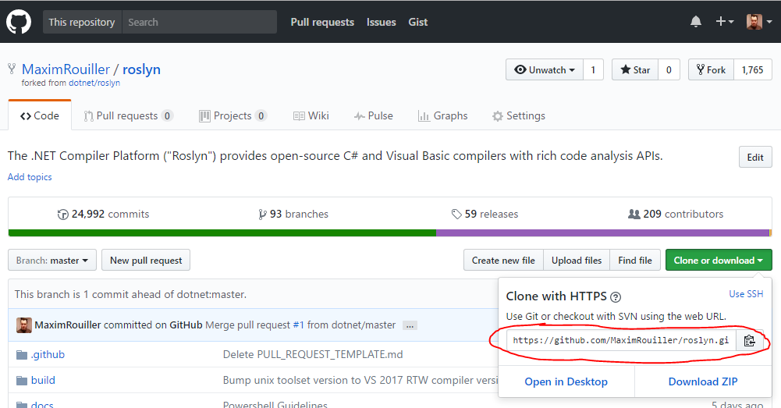Click New pull request button
The width and height of the screenshot is (781, 408).
(146, 260)
